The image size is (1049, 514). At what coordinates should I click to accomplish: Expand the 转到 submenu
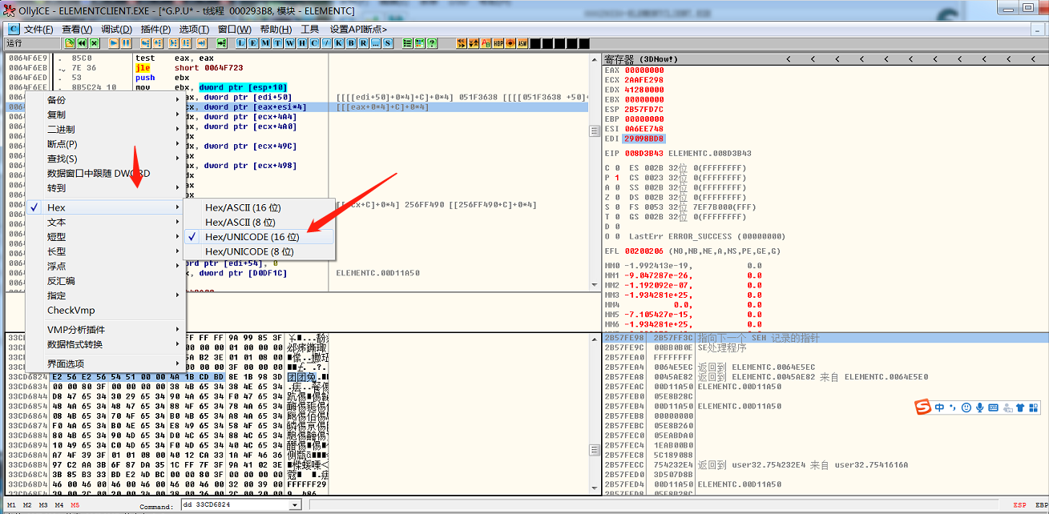(104, 188)
